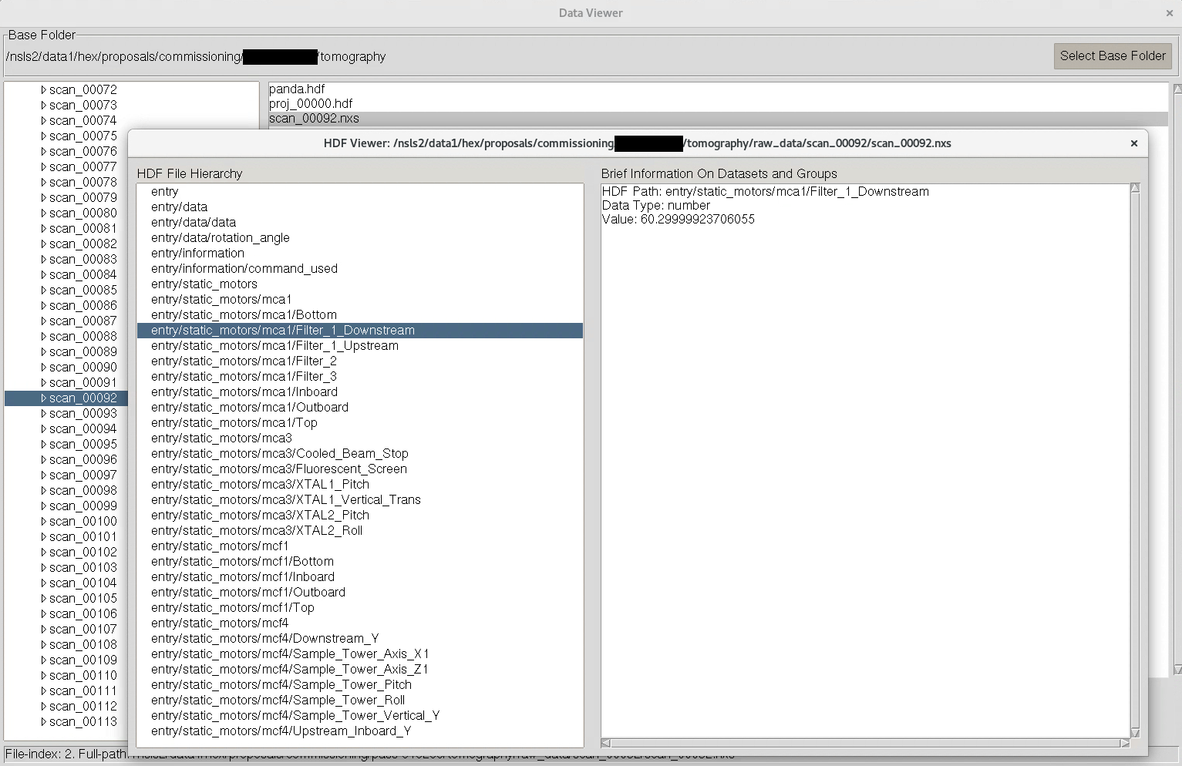Expand the scan_00100 disclosure triangle
The height and width of the screenshot is (766, 1182).
(x=43, y=522)
